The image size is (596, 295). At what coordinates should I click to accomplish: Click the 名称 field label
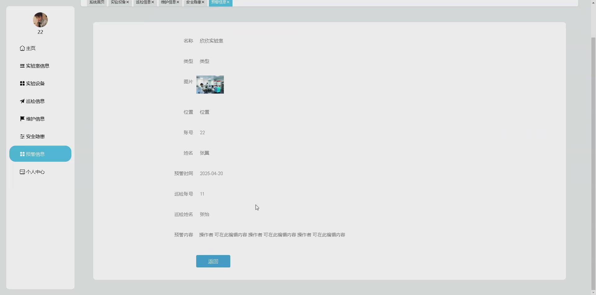pos(188,41)
